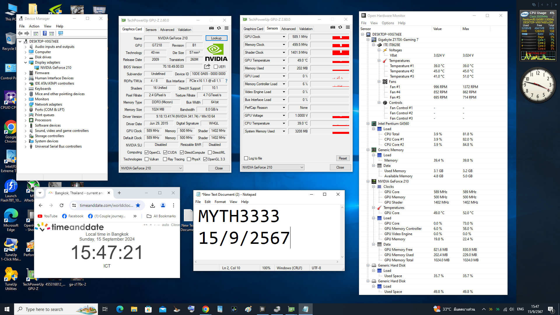The image size is (560, 315).
Task: Click the Bus Interface question mark icon
Action: point(226,81)
